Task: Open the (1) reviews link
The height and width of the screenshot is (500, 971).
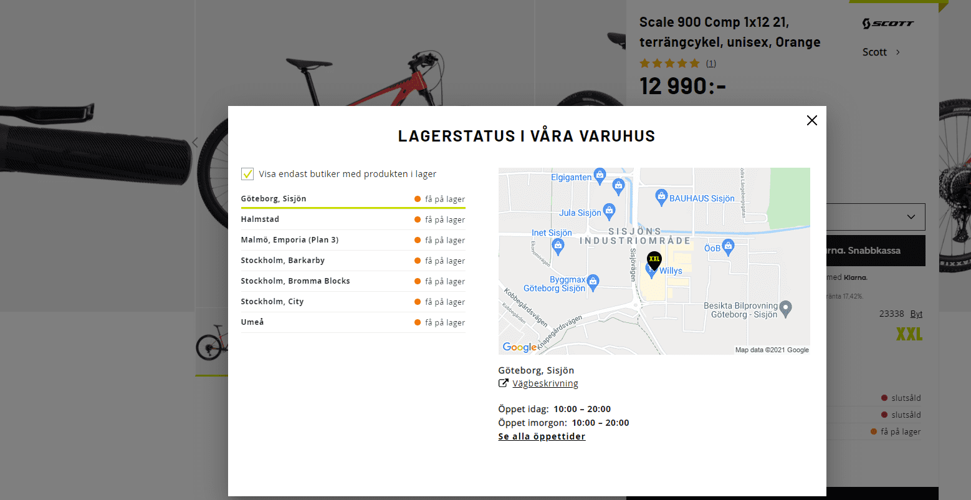Action: [711, 64]
